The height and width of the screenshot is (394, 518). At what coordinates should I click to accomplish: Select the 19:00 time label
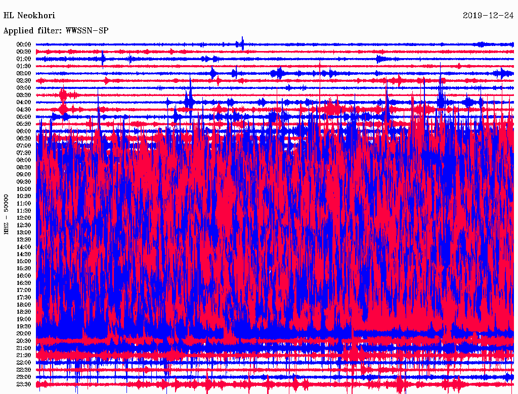[x=24, y=319]
